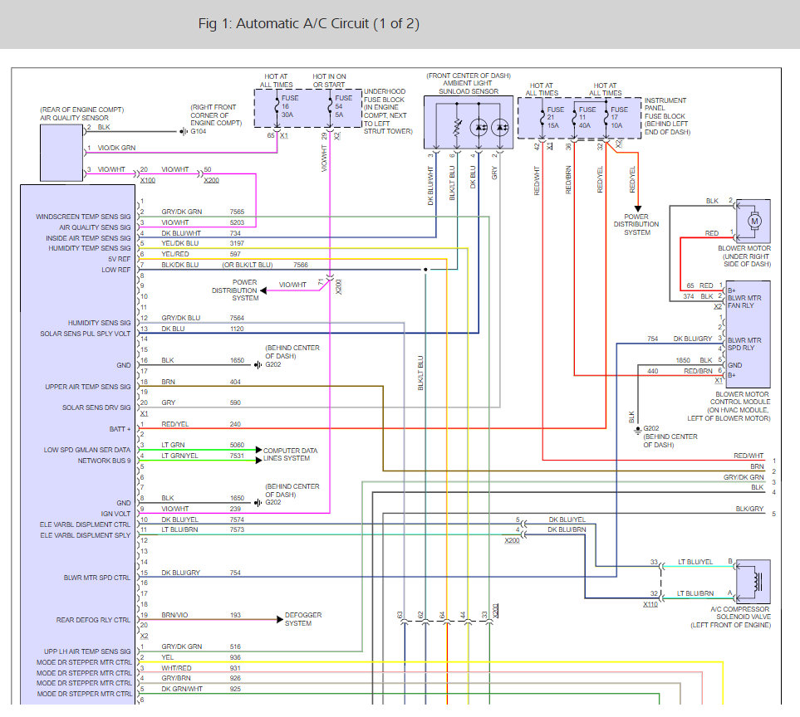Click the label INSIDE AIR TEMP SENS SIG

click(x=88, y=238)
